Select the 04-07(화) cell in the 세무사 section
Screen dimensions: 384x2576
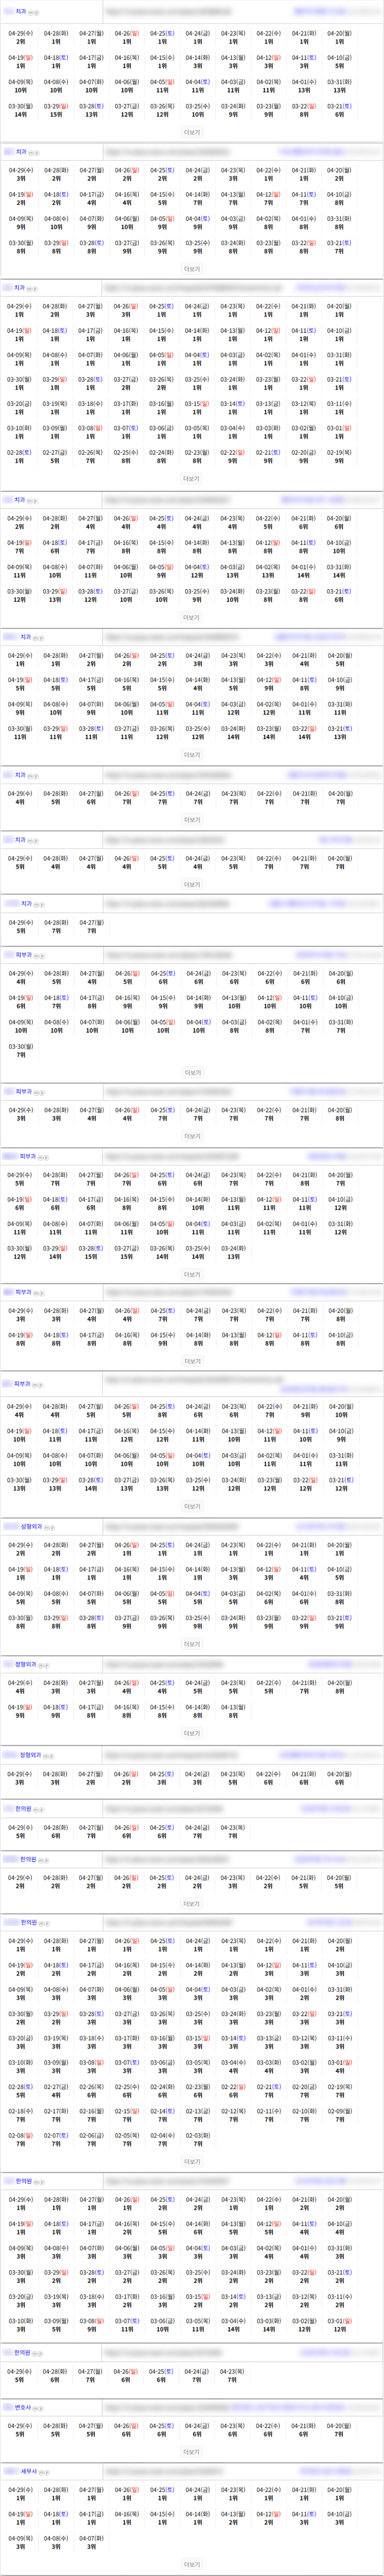[x=91, y=2541]
